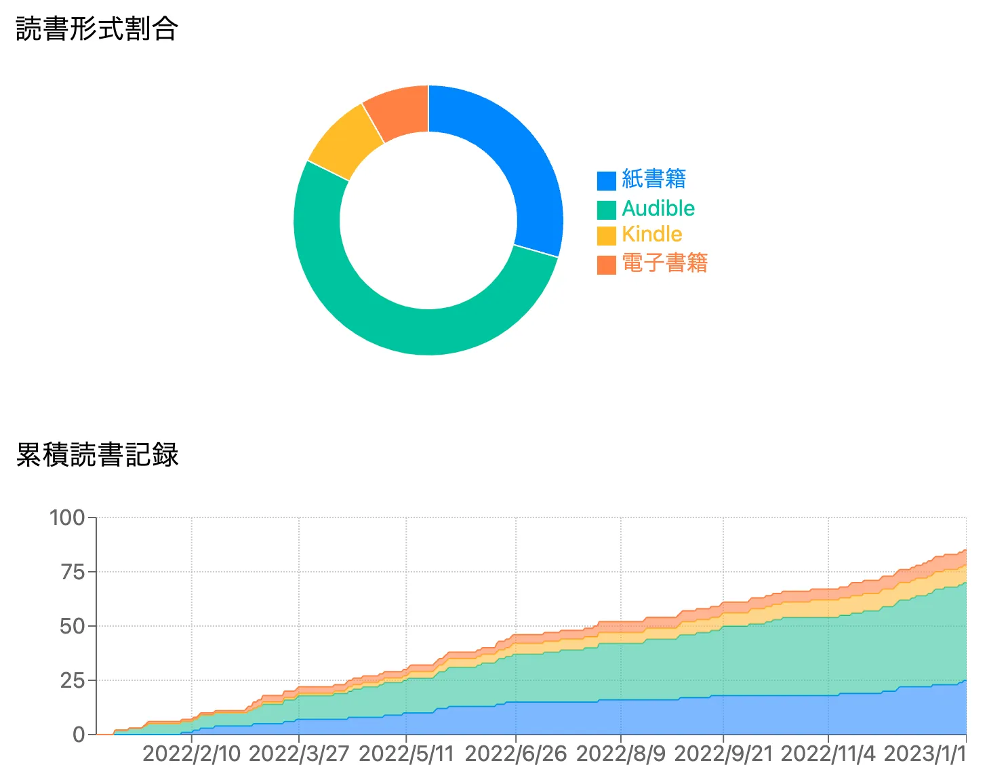
Task: Toggle the Audible legend text label
Action: [658, 208]
